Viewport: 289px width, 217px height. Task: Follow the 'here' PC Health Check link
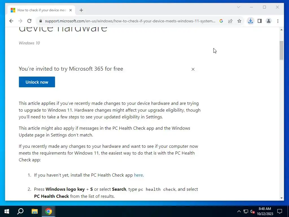click(138, 175)
